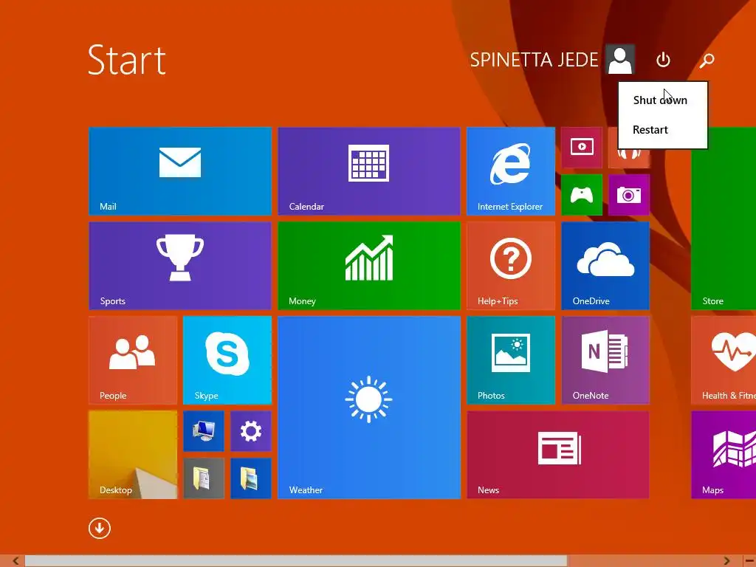756x567 pixels.
Task: Open the Help+Tips tile
Action: click(x=511, y=266)
